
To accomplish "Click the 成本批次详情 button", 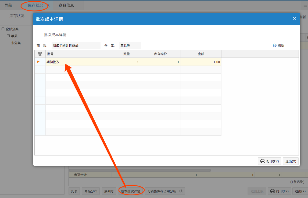I will pyautogui.click(x=131, y=191).
